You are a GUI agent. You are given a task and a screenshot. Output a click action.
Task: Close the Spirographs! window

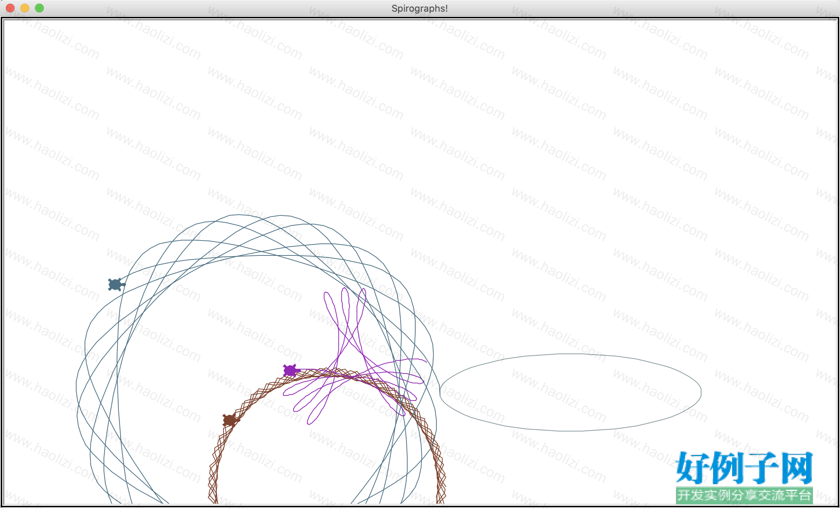pos(10,8)
